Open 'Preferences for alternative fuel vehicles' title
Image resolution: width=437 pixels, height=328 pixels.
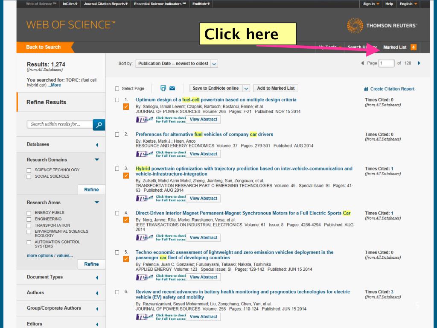pos(204,134)
